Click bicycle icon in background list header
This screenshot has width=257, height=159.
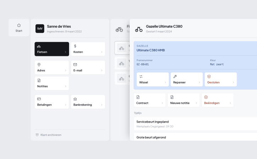(x=119, y=30)
